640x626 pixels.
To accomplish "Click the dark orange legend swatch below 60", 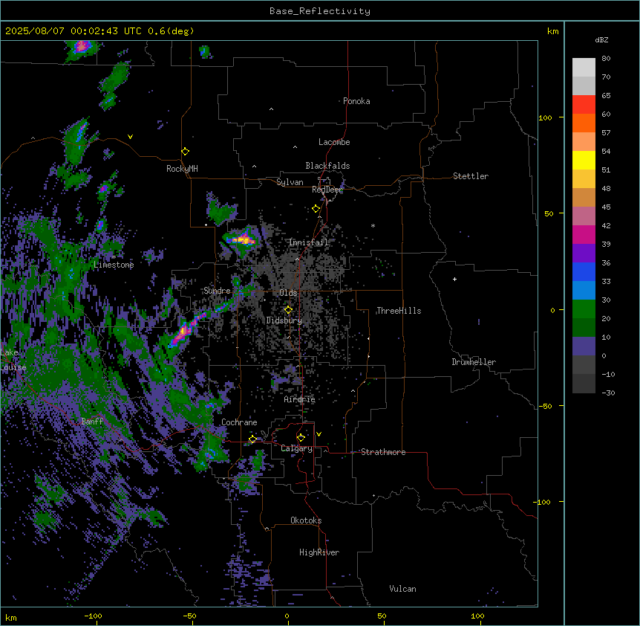I will pyautogui.click(x=584, y=123).
